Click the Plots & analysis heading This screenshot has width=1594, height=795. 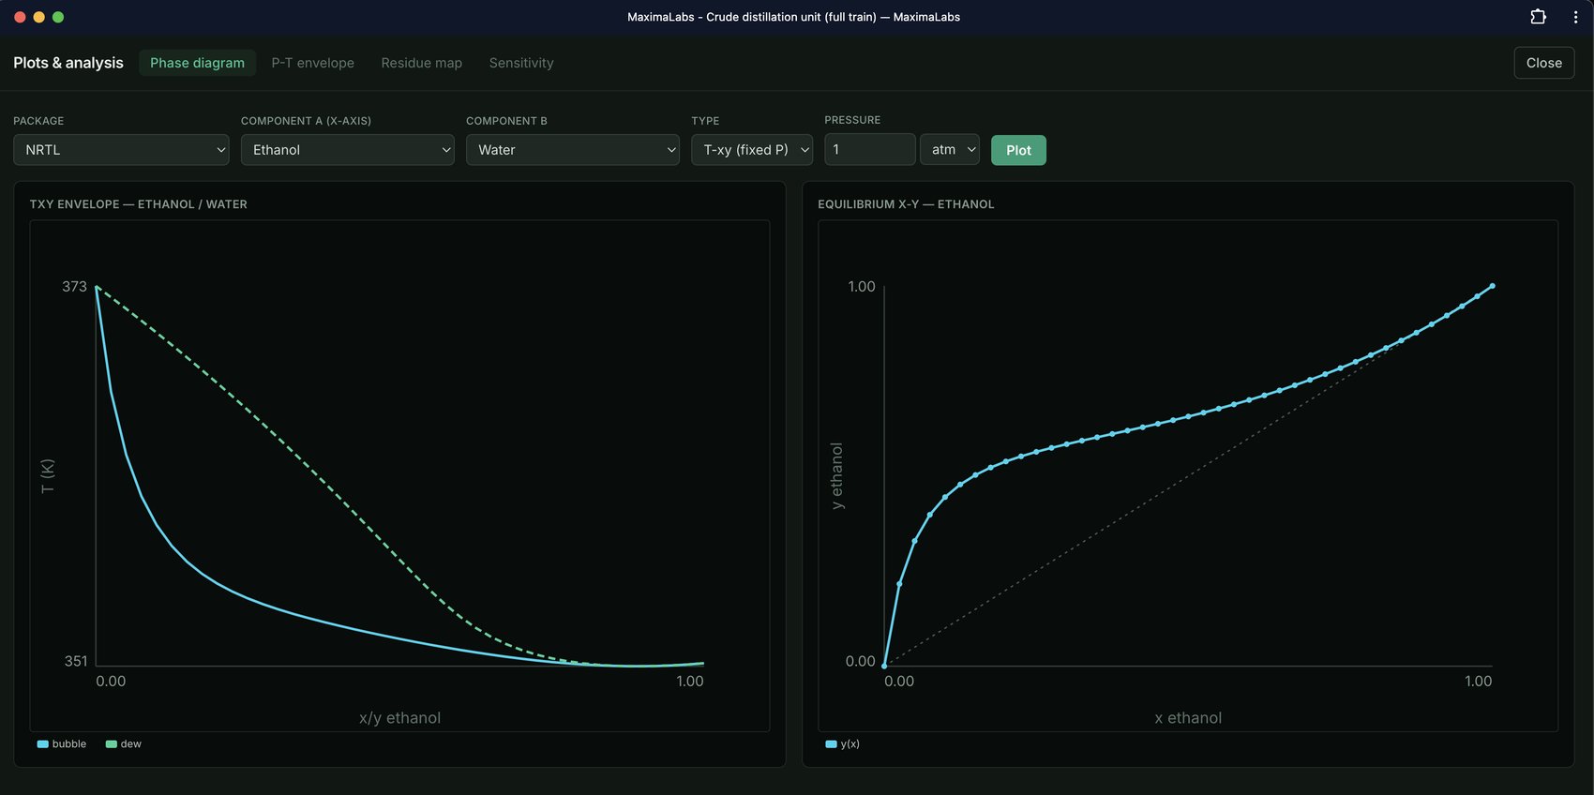(68, 63)
